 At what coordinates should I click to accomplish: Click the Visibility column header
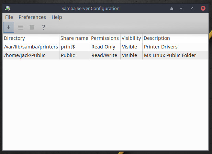(131, 38)
